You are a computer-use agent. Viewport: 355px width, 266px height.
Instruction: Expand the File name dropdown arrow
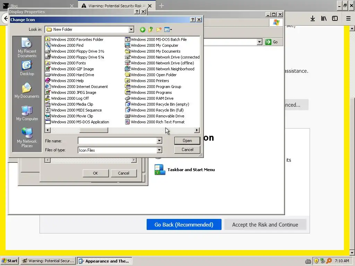point(159,141)
